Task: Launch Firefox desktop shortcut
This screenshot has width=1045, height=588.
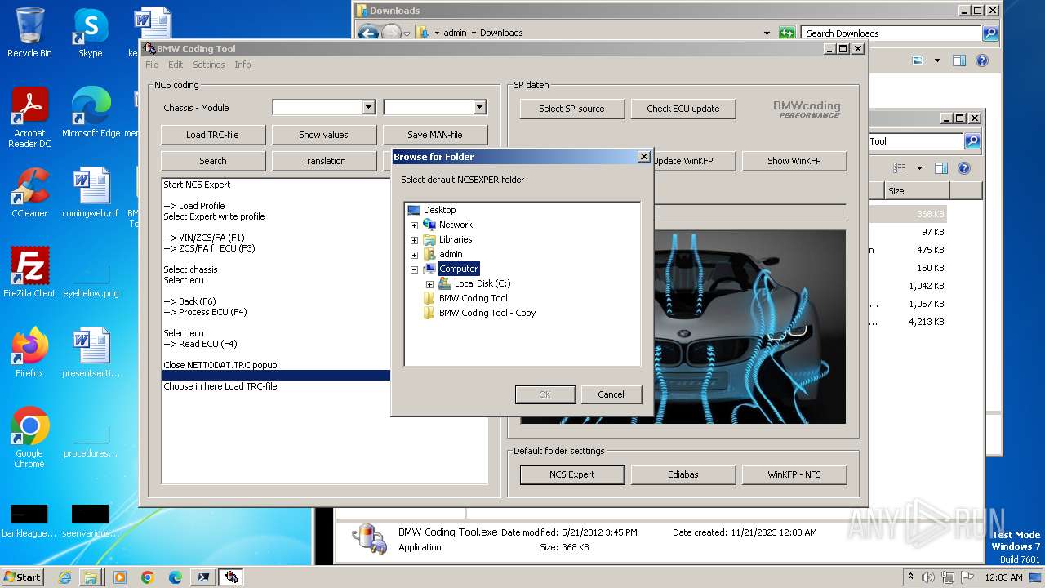Action: pos(29,353)
